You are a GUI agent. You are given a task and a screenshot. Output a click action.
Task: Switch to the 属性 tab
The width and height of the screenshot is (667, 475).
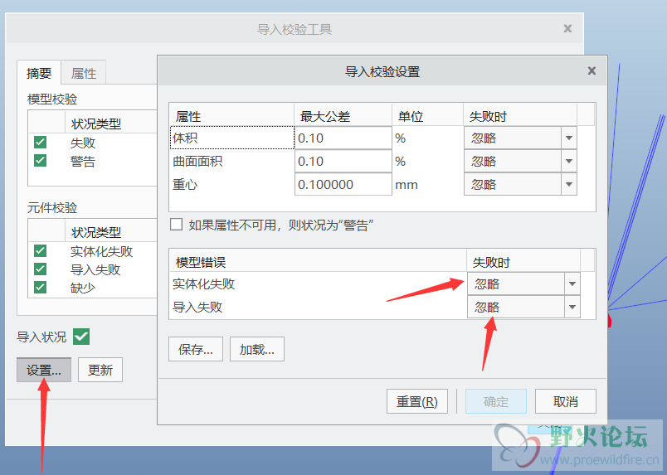pos(83,73)
